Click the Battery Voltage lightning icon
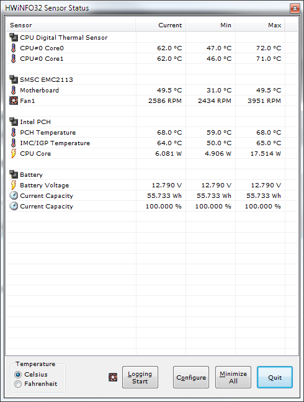The width and height of the screenshot is (304, 402). tap(13, 185)
